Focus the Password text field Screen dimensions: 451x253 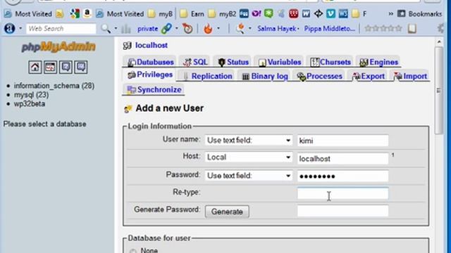[342, 176]
